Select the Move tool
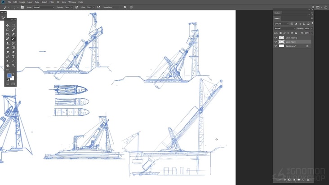 click(8, 25)
